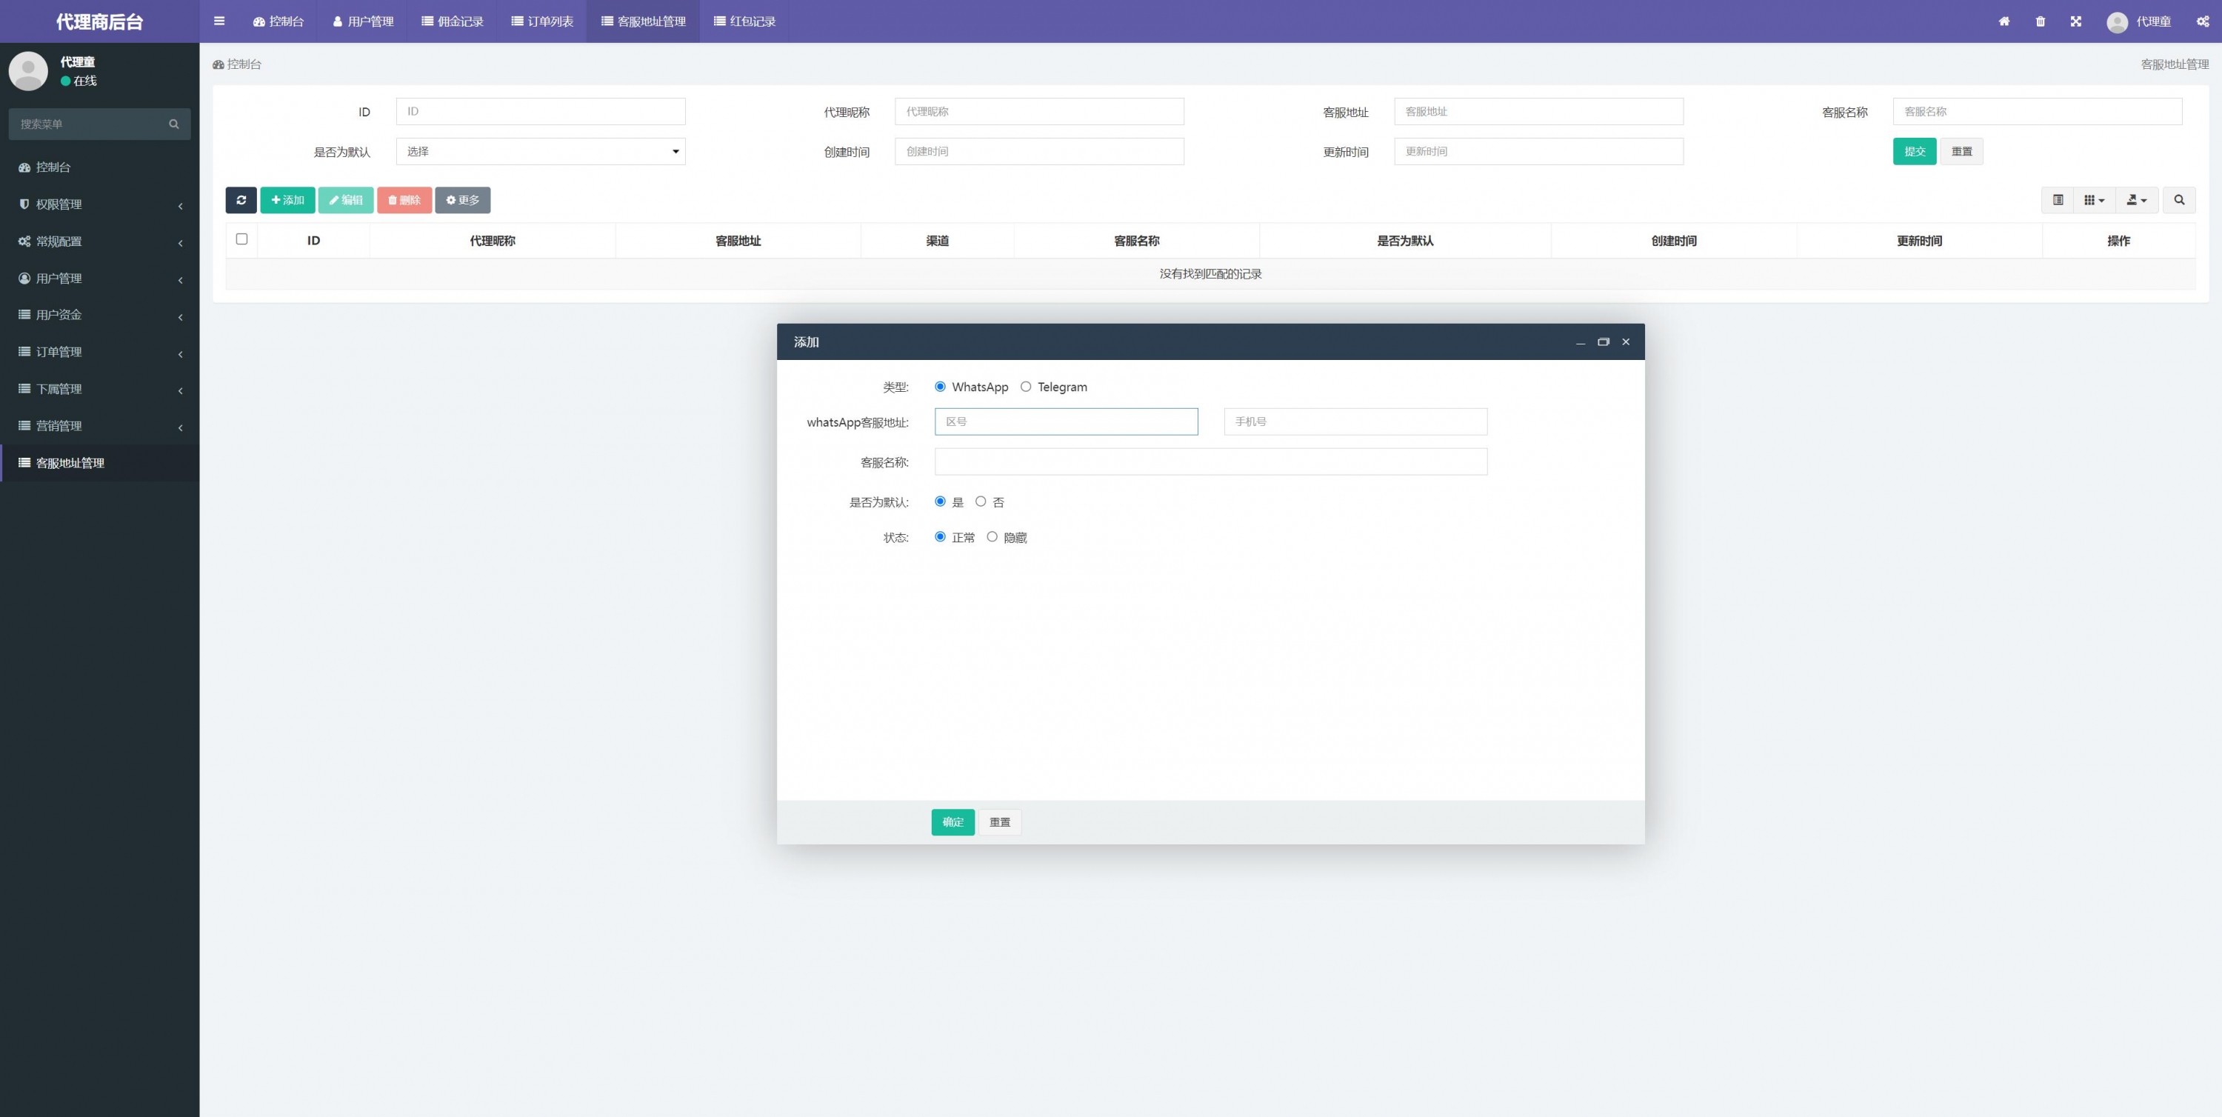Open the 红包记录 top tab
Image resolution: width=2222 pixels, height=1117 pixels.
pyautogui.click(x=744, y=21)
